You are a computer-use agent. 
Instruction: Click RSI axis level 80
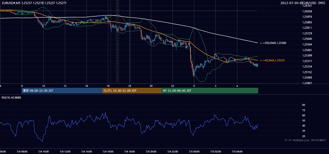point(304,105)
